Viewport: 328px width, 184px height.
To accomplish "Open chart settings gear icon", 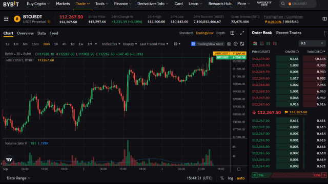I will point(236,44).
